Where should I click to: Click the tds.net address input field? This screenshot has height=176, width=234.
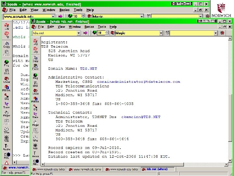pos(55,33)
